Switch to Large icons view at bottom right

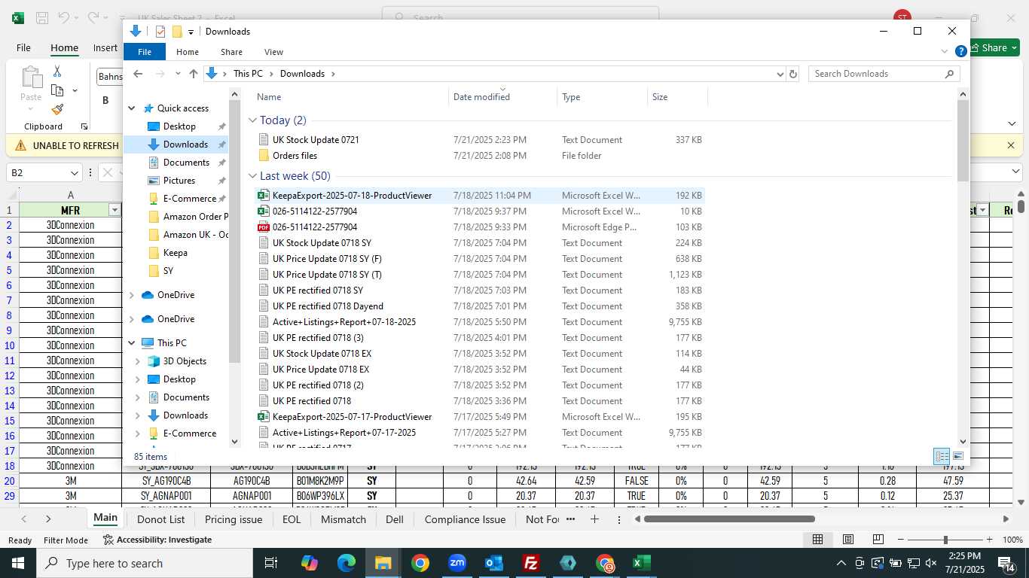tap(958, 456)
